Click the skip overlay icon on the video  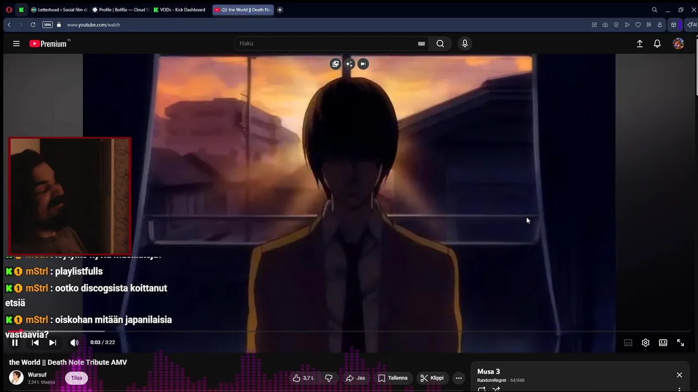pos(363,64)
